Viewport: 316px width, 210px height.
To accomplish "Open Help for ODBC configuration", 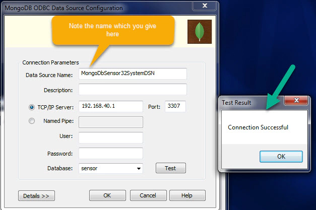I will (187, 195).
